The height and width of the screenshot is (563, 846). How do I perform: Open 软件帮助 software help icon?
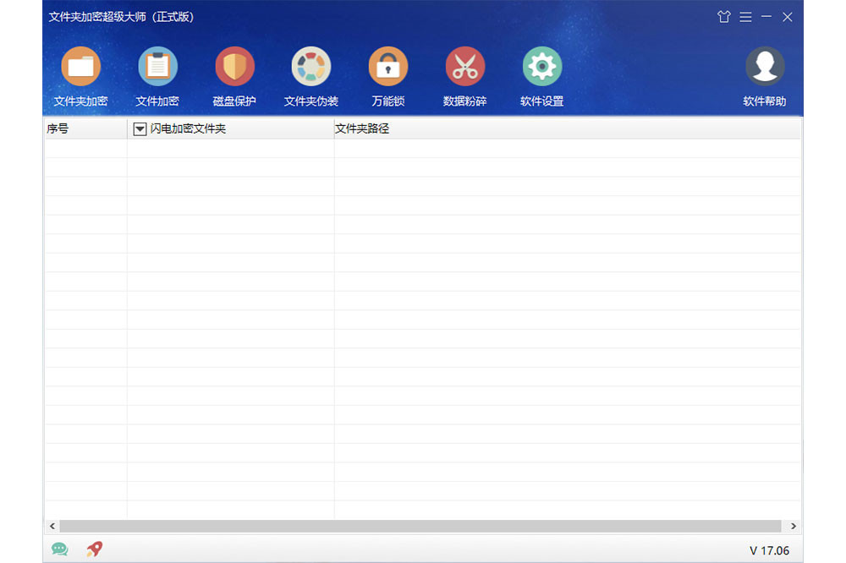pyautogui.click(x=764, y=67)
